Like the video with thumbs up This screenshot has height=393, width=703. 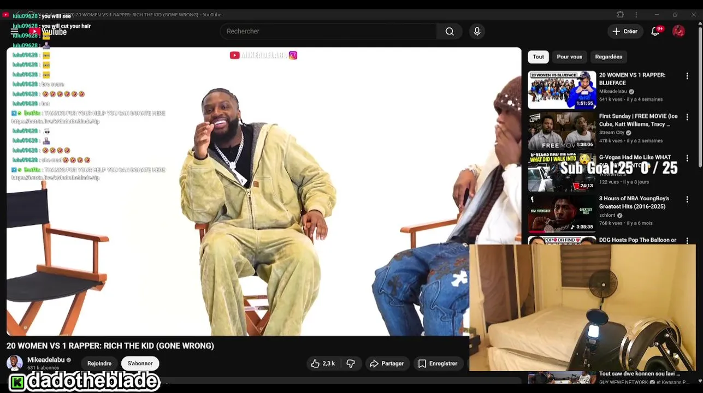pyautogui.click(x=323, y=364)
